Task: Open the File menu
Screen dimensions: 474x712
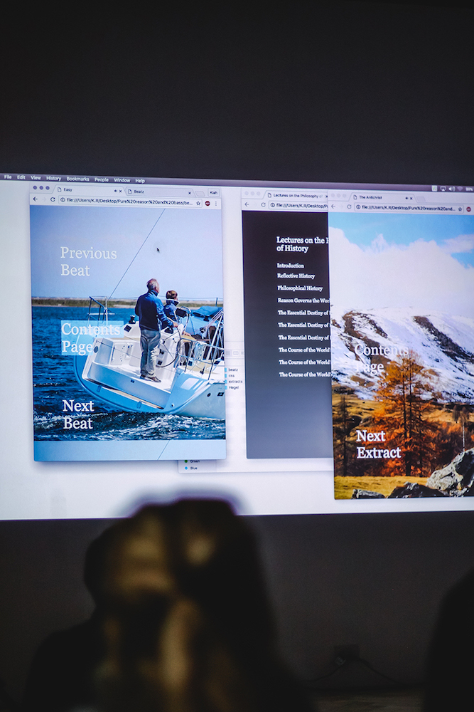Action: (8, 177)
